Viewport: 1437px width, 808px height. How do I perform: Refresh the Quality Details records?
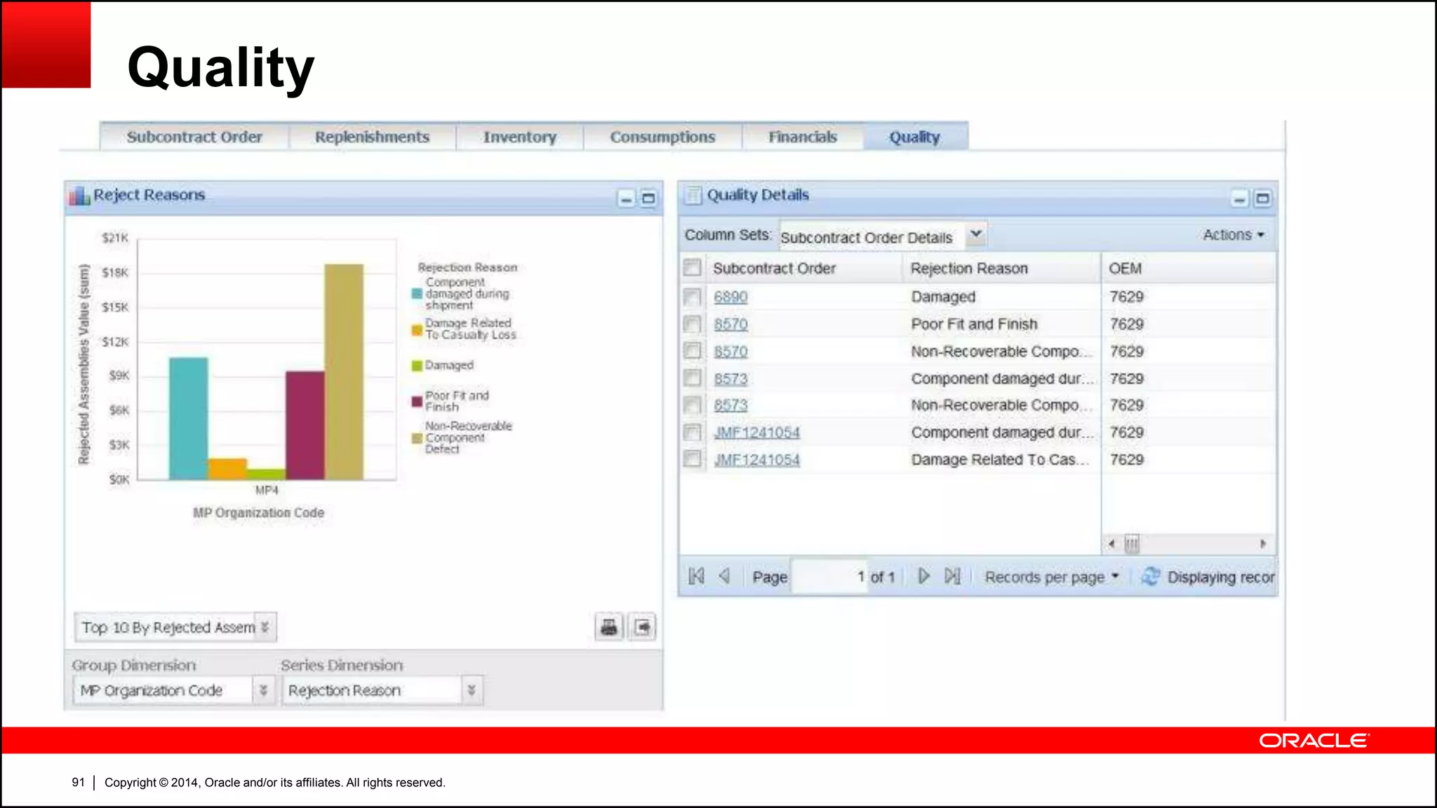[1150, 577]
